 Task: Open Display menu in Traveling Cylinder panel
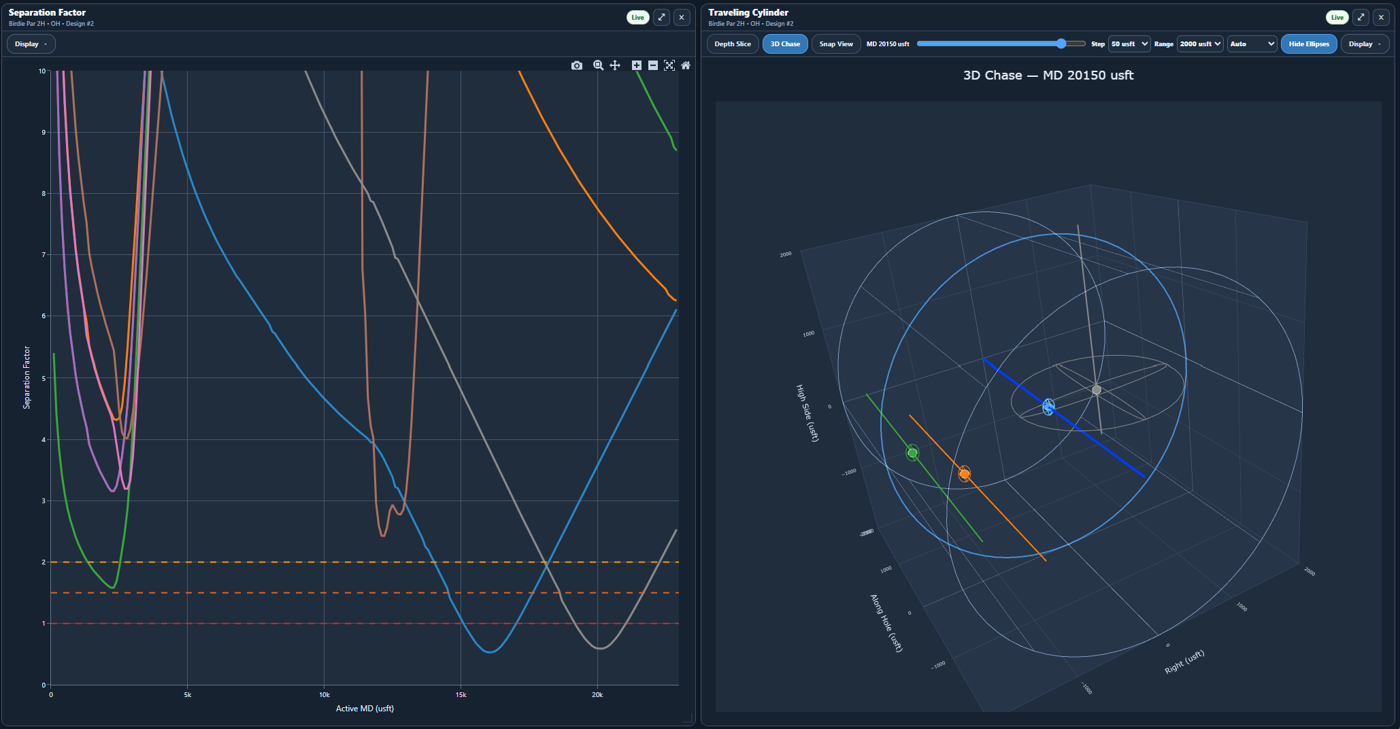(x=1365, y=44)
